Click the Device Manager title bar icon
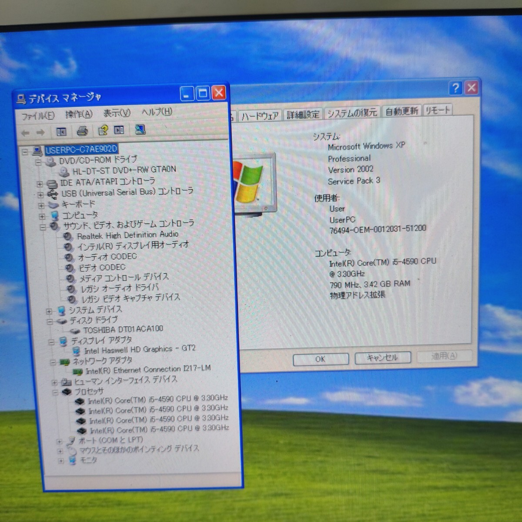Screen dimensions: 522x522 (x=21, y=99)
